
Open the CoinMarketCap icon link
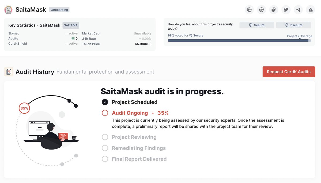coord(261,10)
